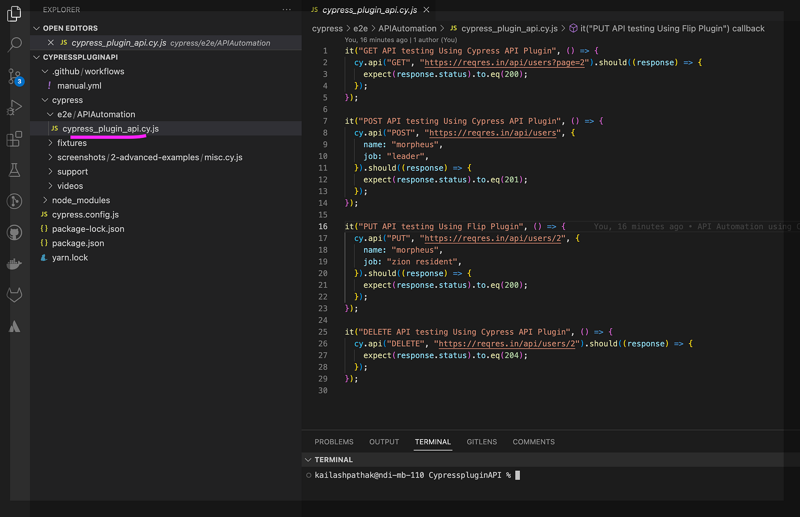This screenshot has width=800, height=517.
Task: Close cypress_plugin_api.cy.js in Open Editors list
Action: (x=50, y=42)
